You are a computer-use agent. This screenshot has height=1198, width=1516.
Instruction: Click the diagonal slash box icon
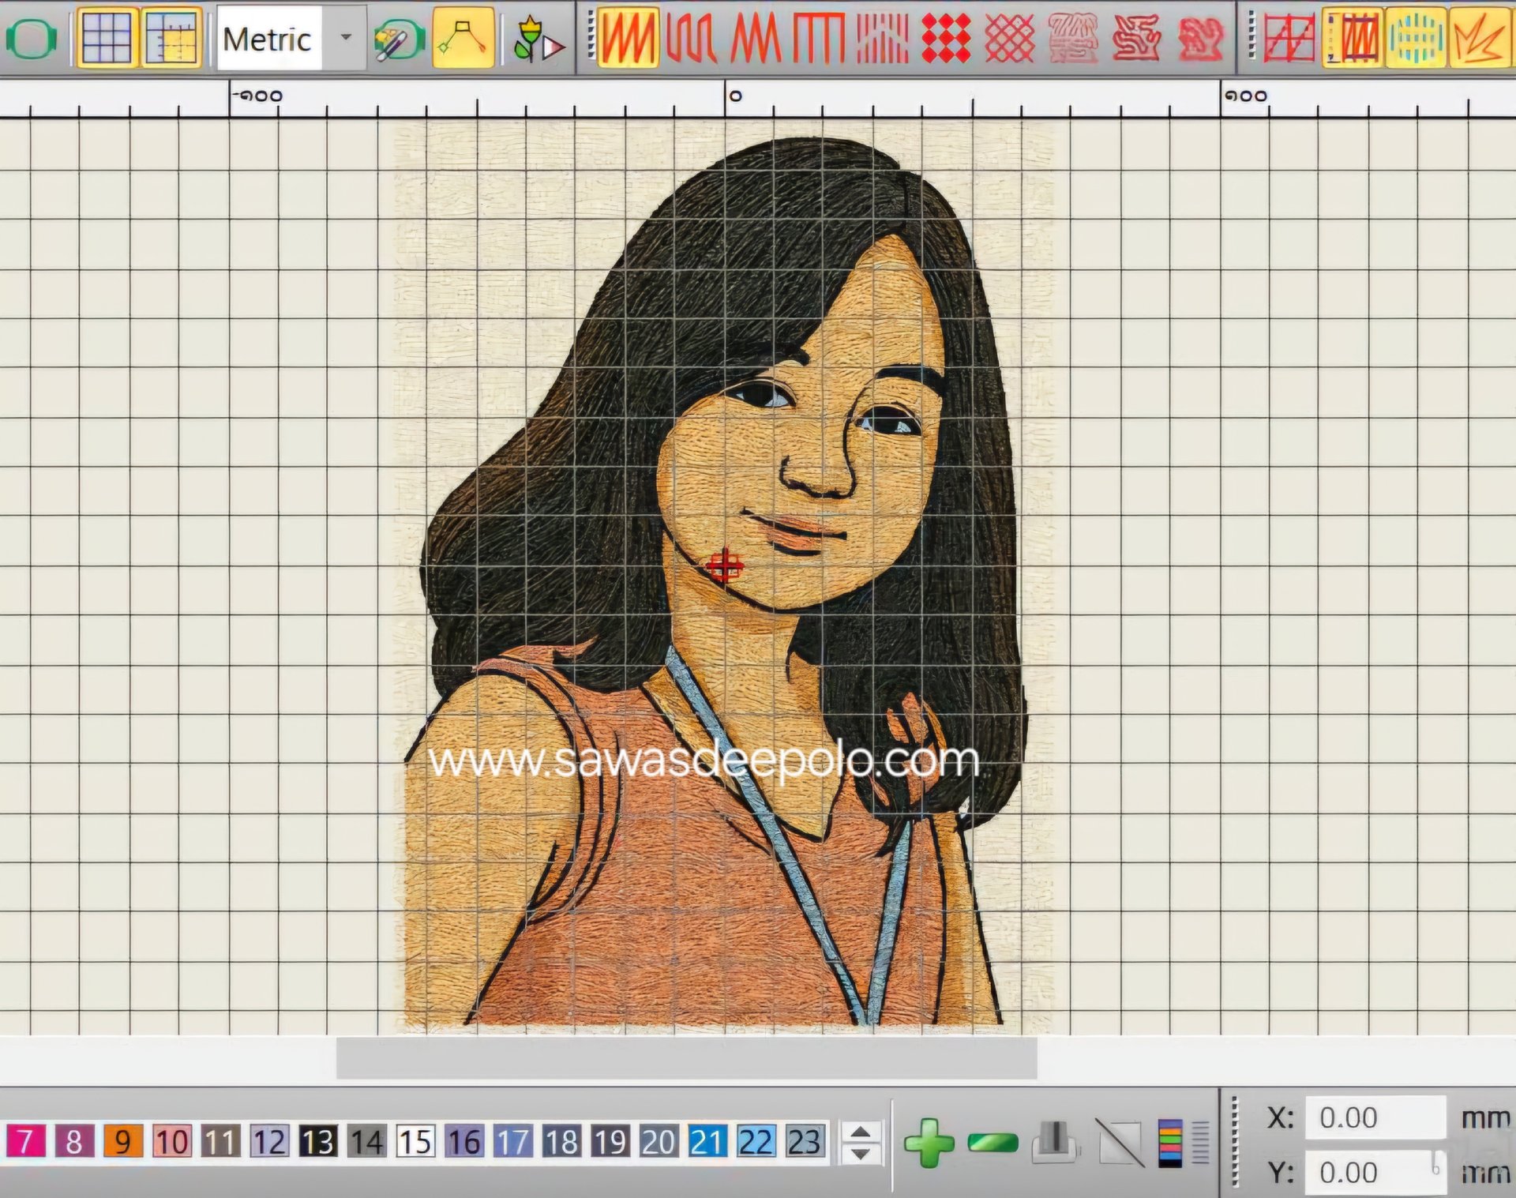click(1120, 1143)
